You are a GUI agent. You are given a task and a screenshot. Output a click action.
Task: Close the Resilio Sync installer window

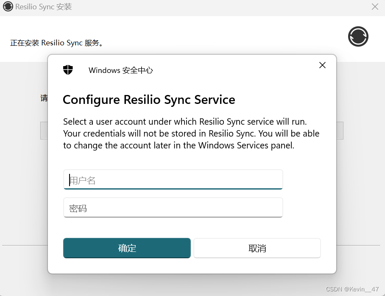coord(375,7)
